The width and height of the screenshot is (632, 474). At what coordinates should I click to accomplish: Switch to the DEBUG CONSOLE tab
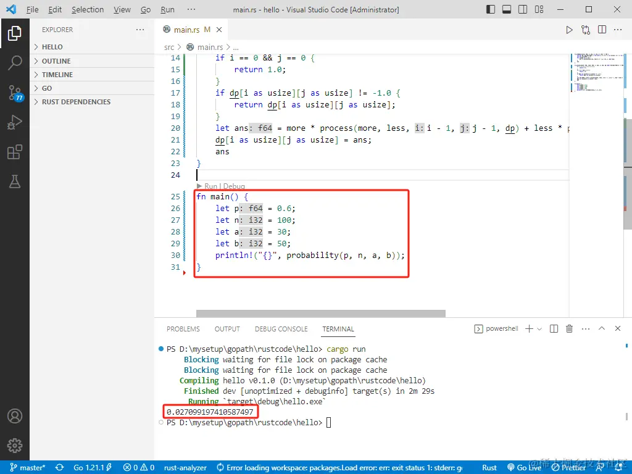[x=281, y=329]
